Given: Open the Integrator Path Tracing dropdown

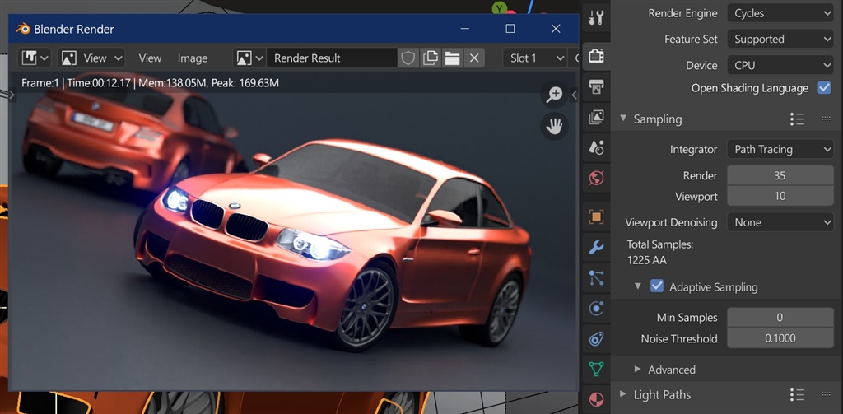Looking at the screenshot, I should (x=780, y=150).
